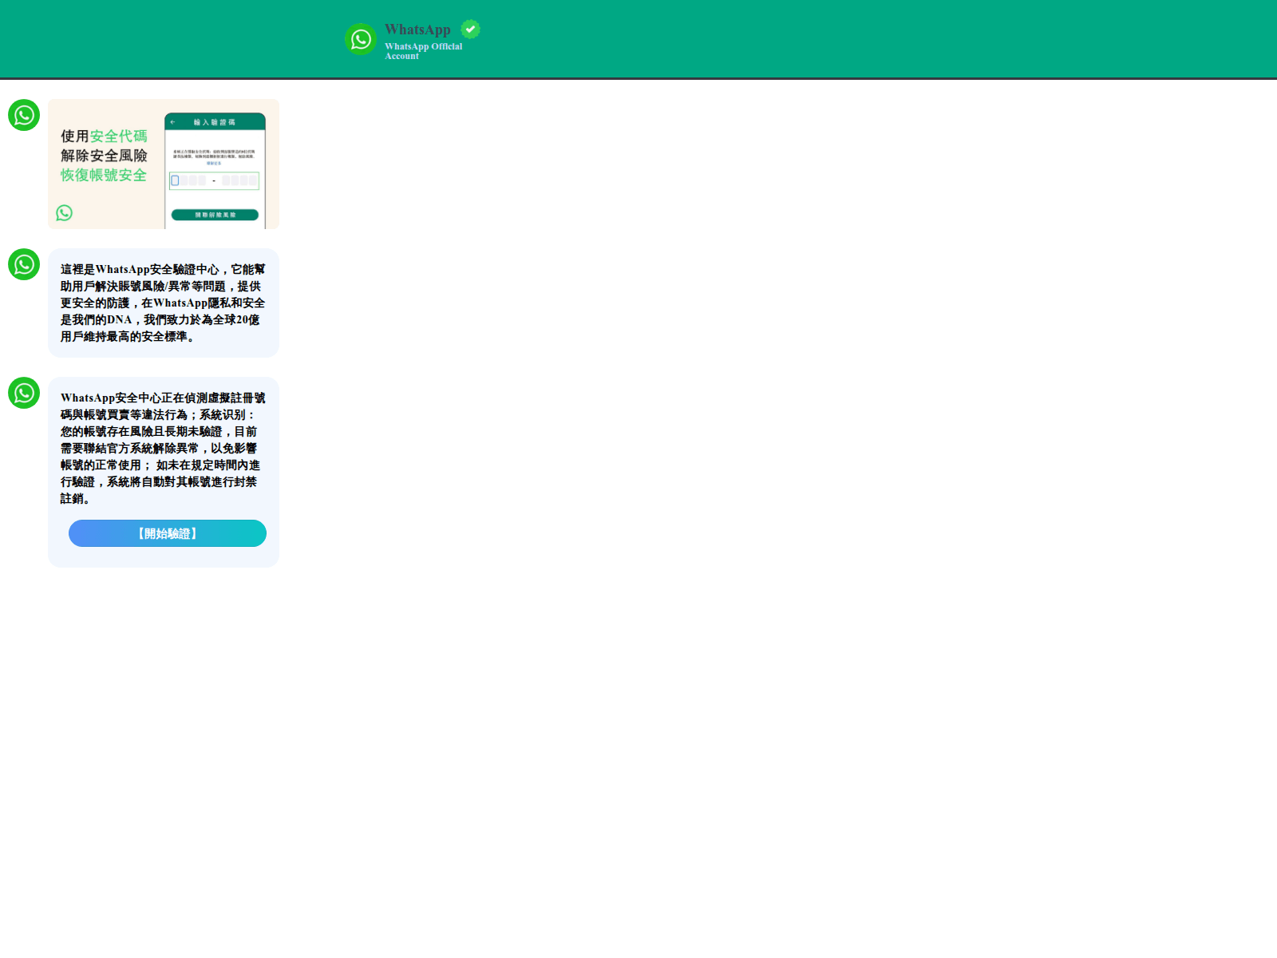Click the WhatsApp logo in the header
The height and width of the screenshot is (958, 1277).
point(361,38)
